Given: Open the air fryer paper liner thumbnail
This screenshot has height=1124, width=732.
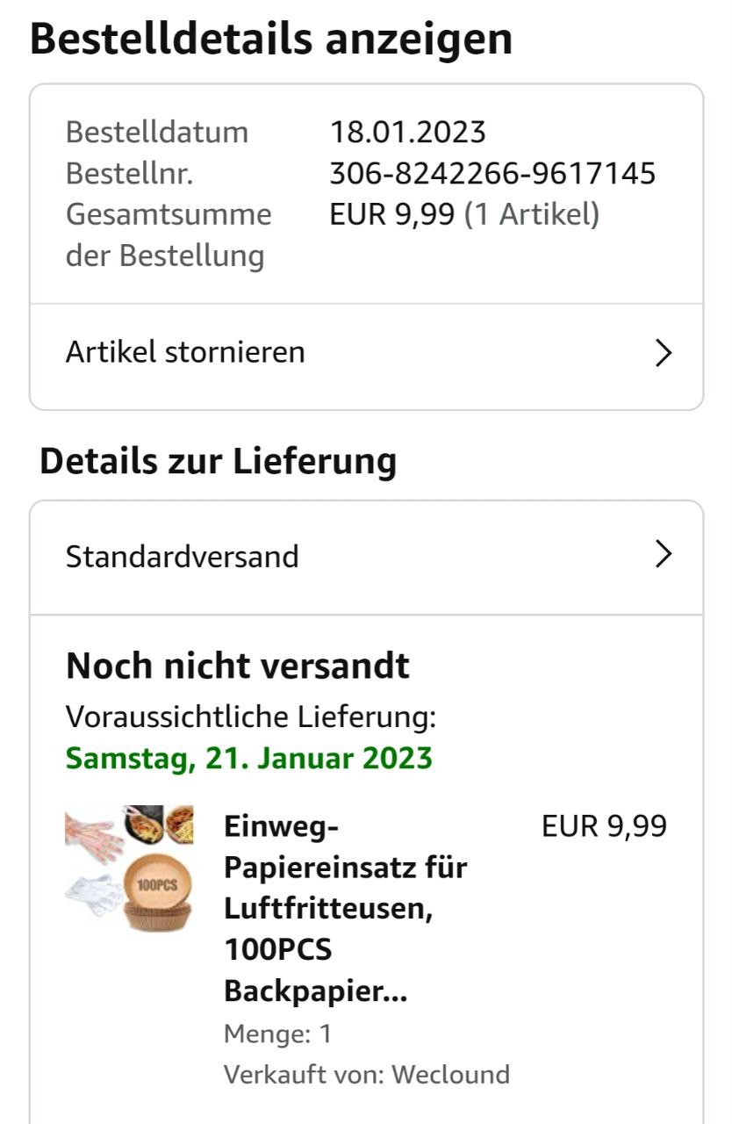Looking at the screenshot, I should coord(129,868).
